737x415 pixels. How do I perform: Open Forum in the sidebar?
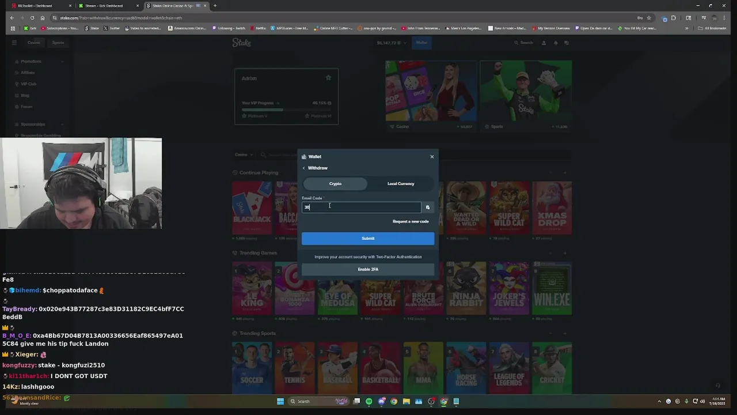[x=26, y=107]
